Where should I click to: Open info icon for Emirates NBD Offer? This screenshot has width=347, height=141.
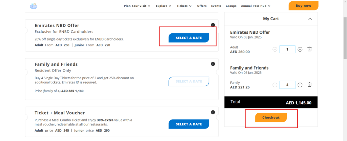[213, 25]
